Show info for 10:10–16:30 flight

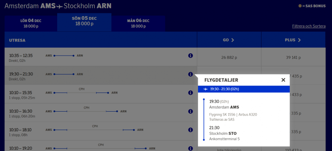coord(191,111)
